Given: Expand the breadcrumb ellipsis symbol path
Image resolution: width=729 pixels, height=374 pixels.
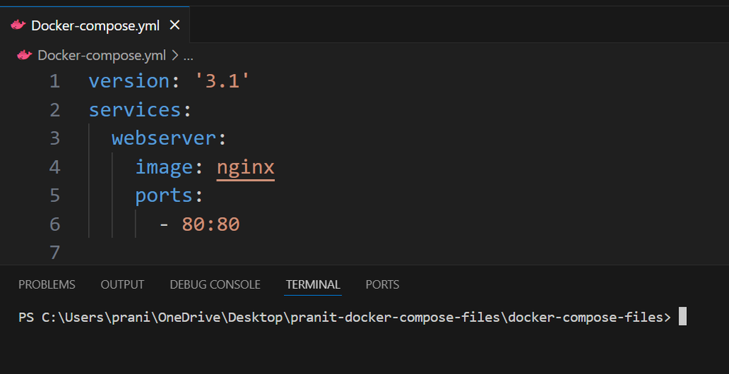Looking at the screenshot, I should (189, 55).
